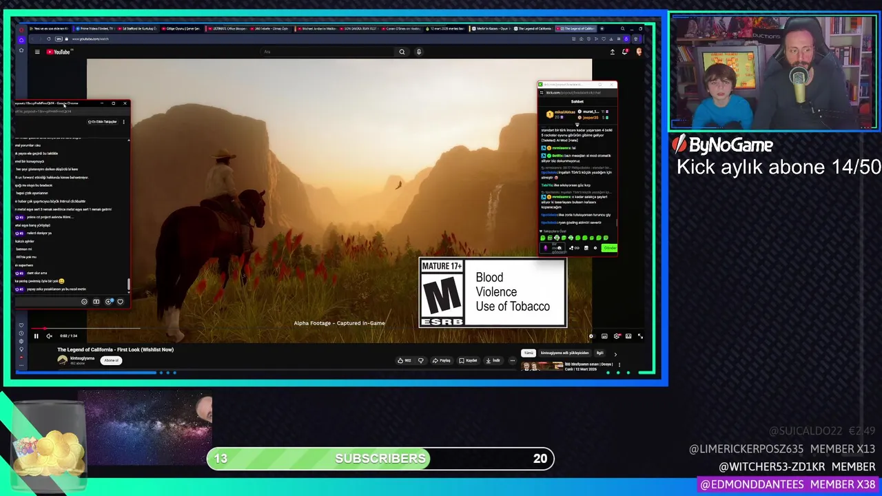
Task: Open the recommended video thumbnail
Action: (x=542, y=366)
